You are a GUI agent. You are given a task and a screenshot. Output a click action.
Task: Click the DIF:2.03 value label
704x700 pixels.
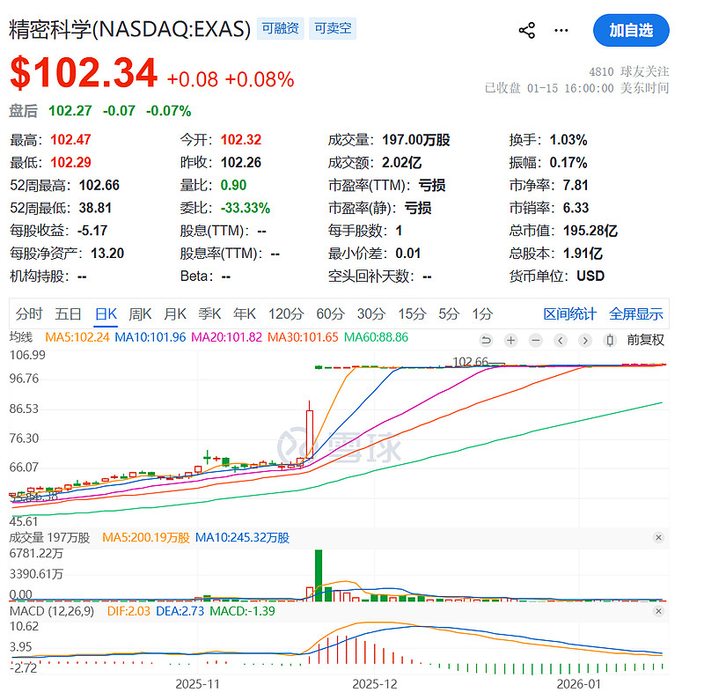(x=128, y=611)
